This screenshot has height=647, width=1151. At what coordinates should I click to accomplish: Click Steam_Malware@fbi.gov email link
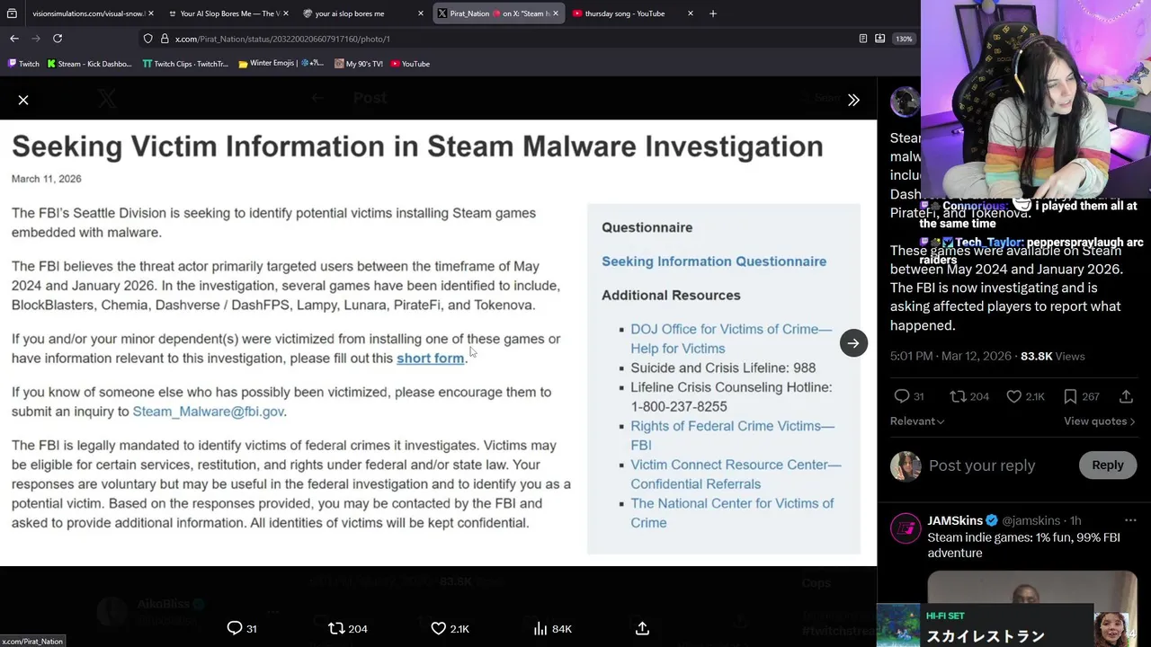tap(209, 412)
